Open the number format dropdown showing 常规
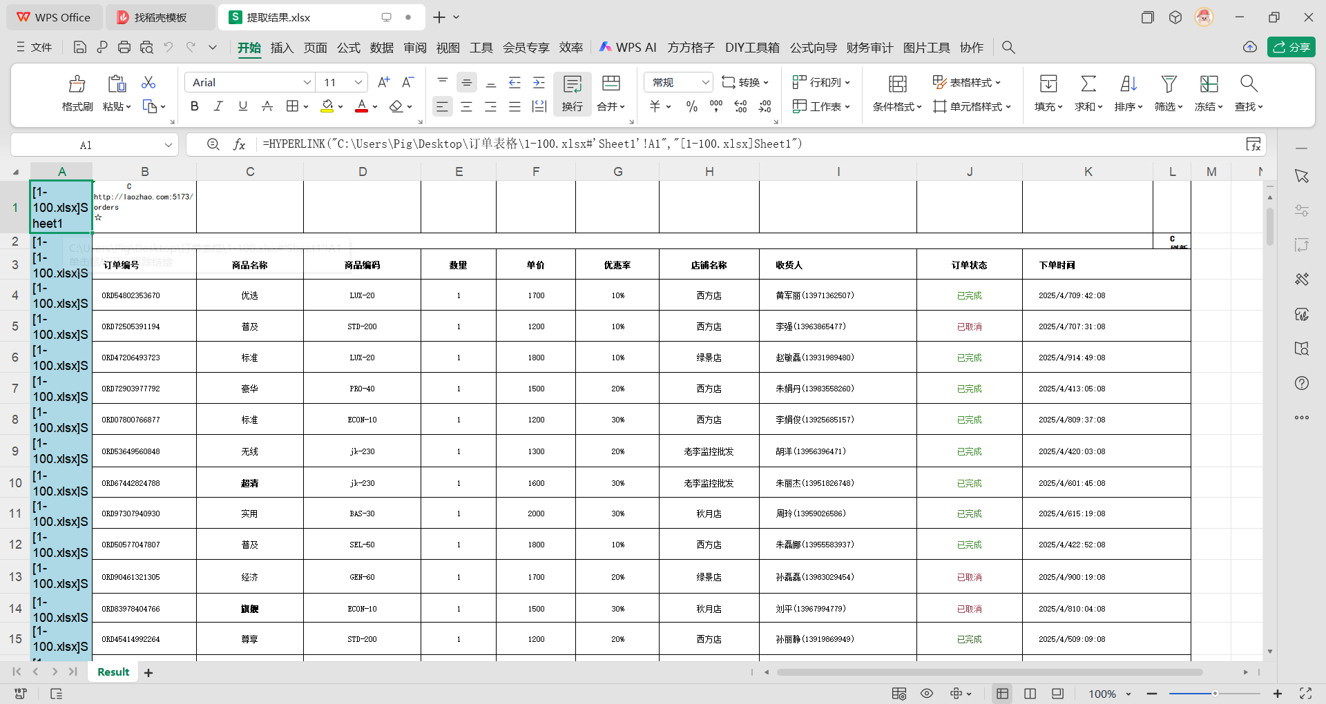The width and height of the screenshot is (1326, 704). click(705, 83)
